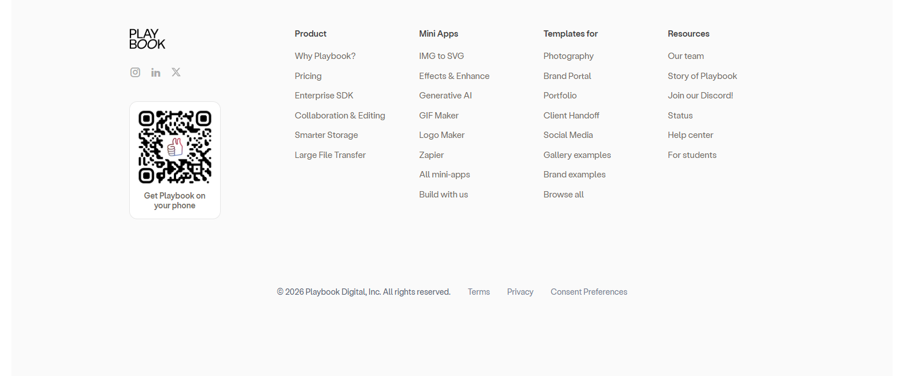This screenshot has width=904, height=376.
Task: View Photography templates
Action: [568, 56]
